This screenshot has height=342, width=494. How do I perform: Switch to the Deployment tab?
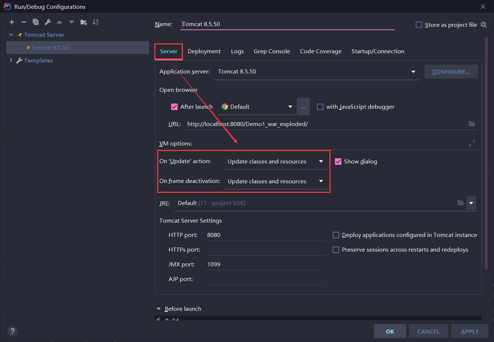tap(204, 51)
